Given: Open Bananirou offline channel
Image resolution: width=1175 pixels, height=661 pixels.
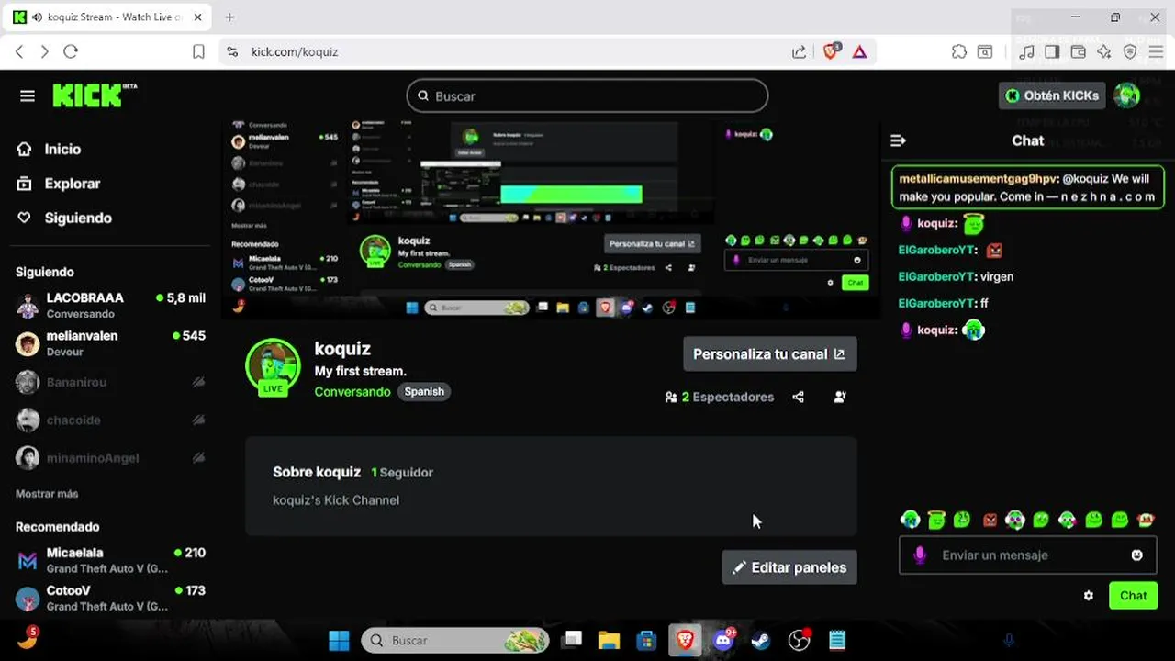Looking at the screenshot, I should 110,382.
